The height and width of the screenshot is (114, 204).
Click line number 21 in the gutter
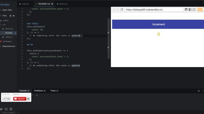pyautogui.click(x=22, y=45)
